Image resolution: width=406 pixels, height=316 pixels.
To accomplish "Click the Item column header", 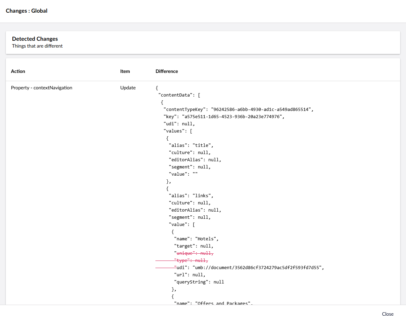I will click(x=125, y=71).
